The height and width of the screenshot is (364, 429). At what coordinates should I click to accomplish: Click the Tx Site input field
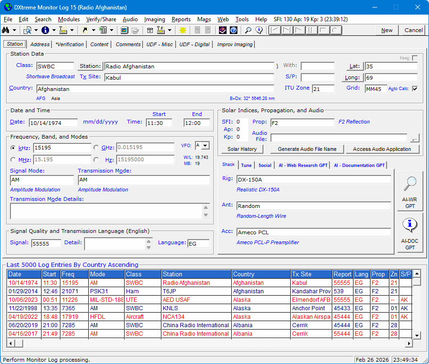(189, 77)
